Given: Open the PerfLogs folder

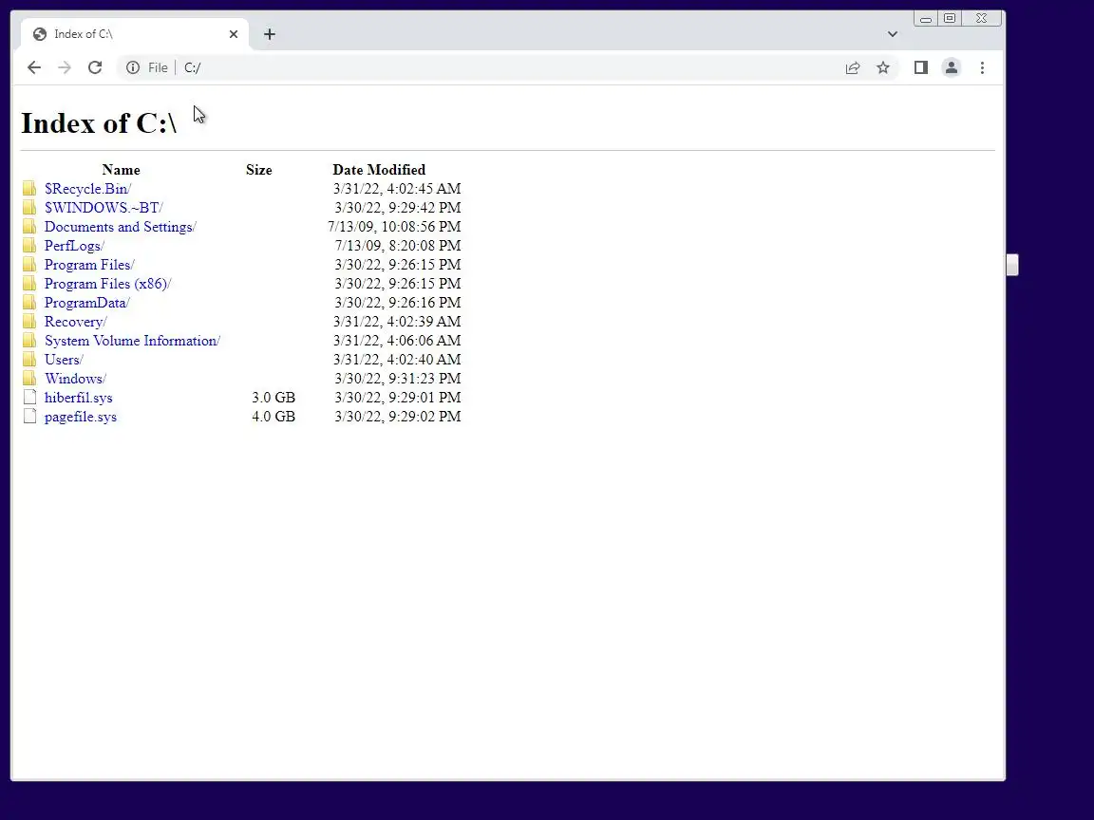Looking at the screenshot, I should point(75,246).
